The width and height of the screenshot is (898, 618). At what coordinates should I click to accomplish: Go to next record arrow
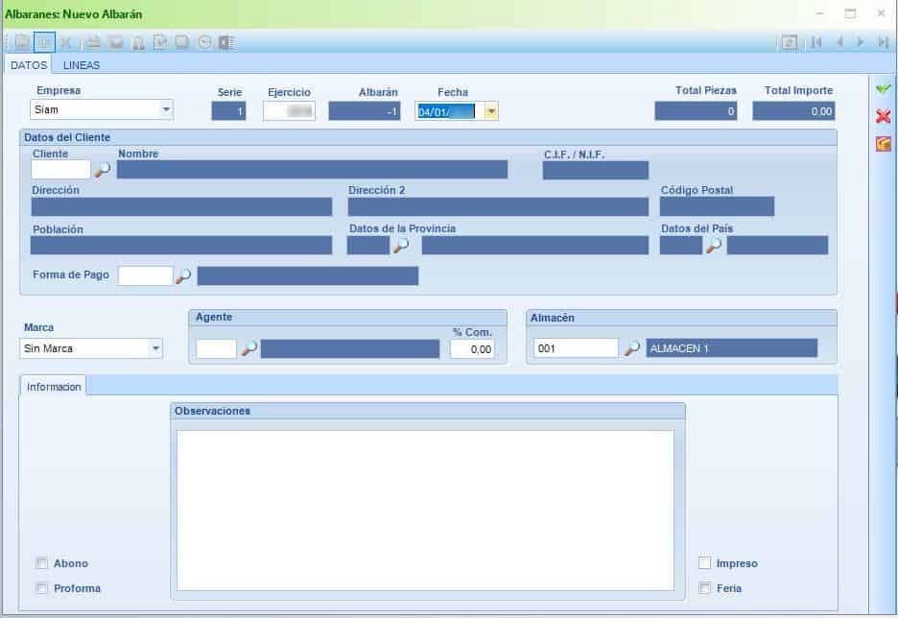point(861,42)
